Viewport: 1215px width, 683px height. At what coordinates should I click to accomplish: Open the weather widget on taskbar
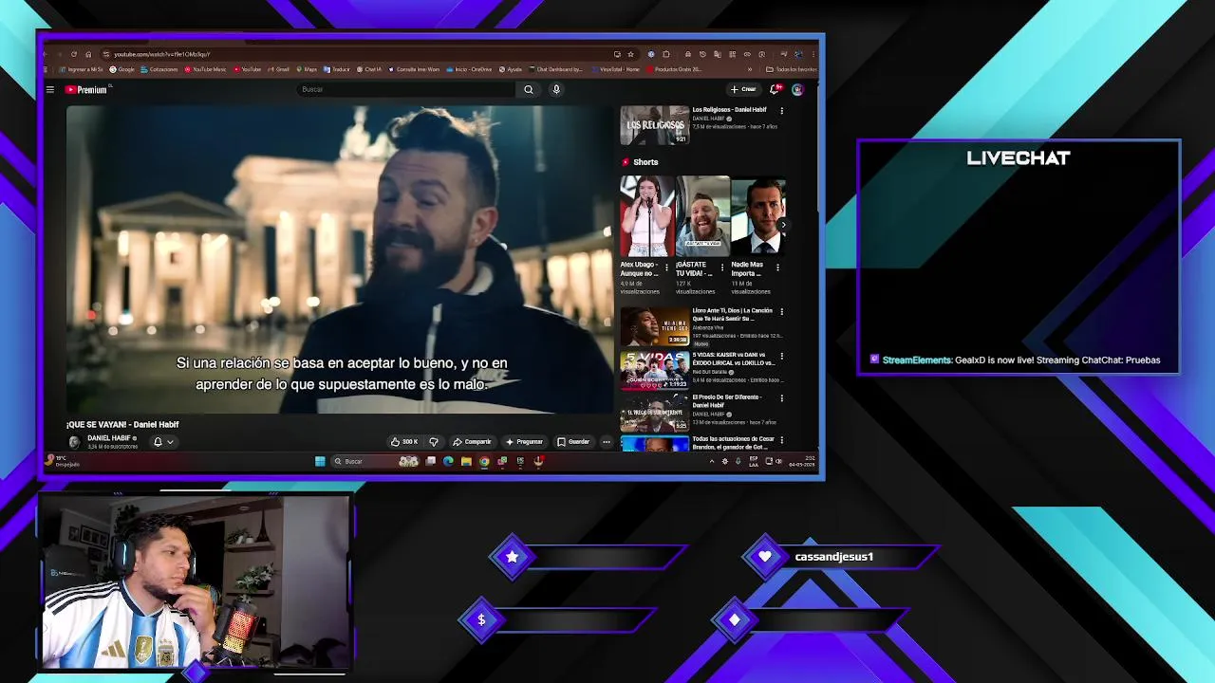tap(63, 461)
